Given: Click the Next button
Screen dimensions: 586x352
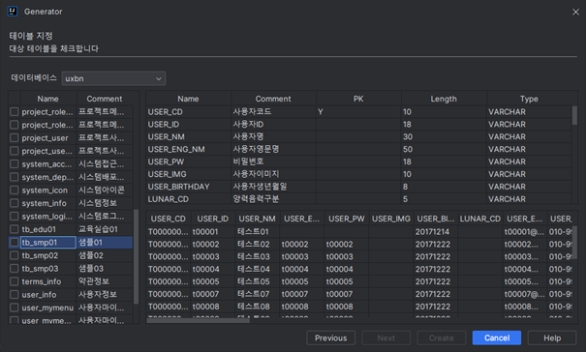Looking at the screenshot, I should coord(386,337).
